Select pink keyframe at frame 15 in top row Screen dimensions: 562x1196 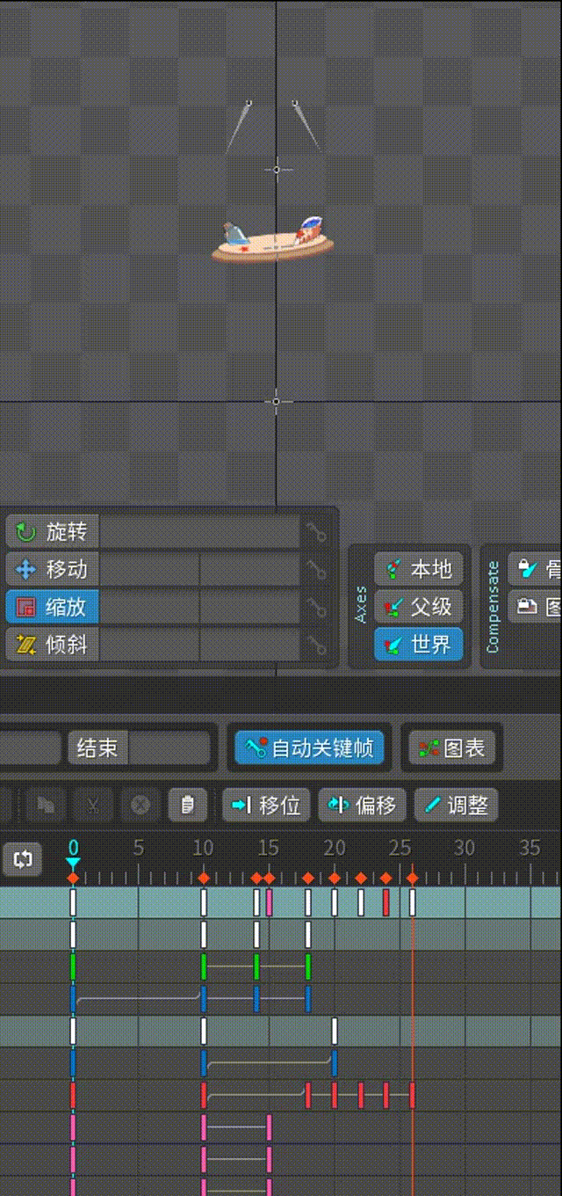click(x=269, y=902)
